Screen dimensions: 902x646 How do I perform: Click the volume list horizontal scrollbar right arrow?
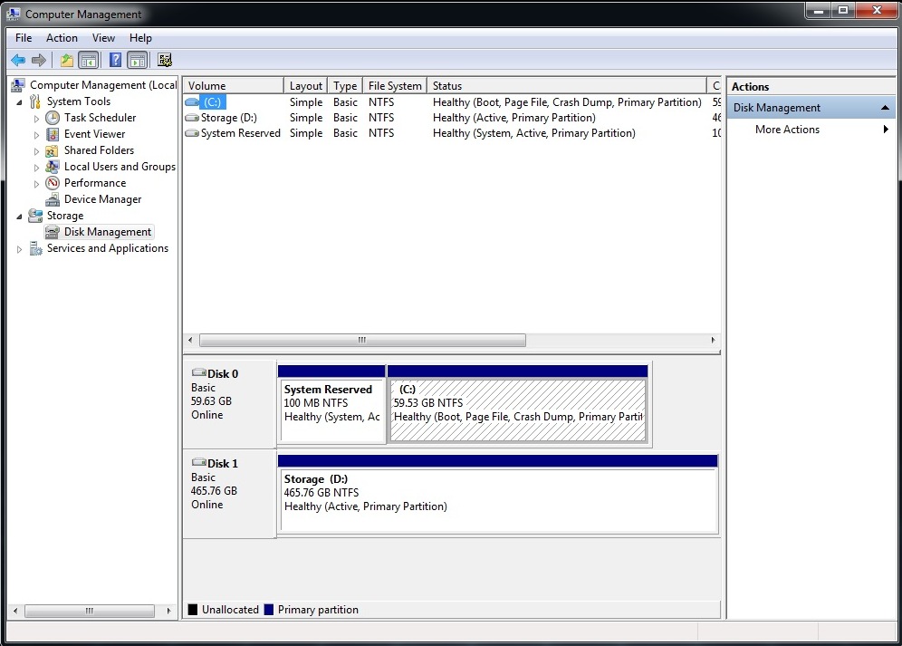[x=713, y=341]
